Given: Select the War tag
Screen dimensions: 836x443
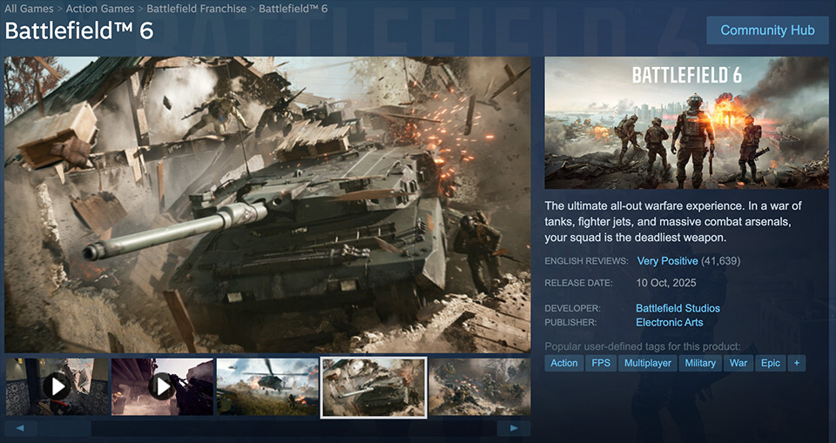Looking at the screenshot, I should click(x=738, y=363).
